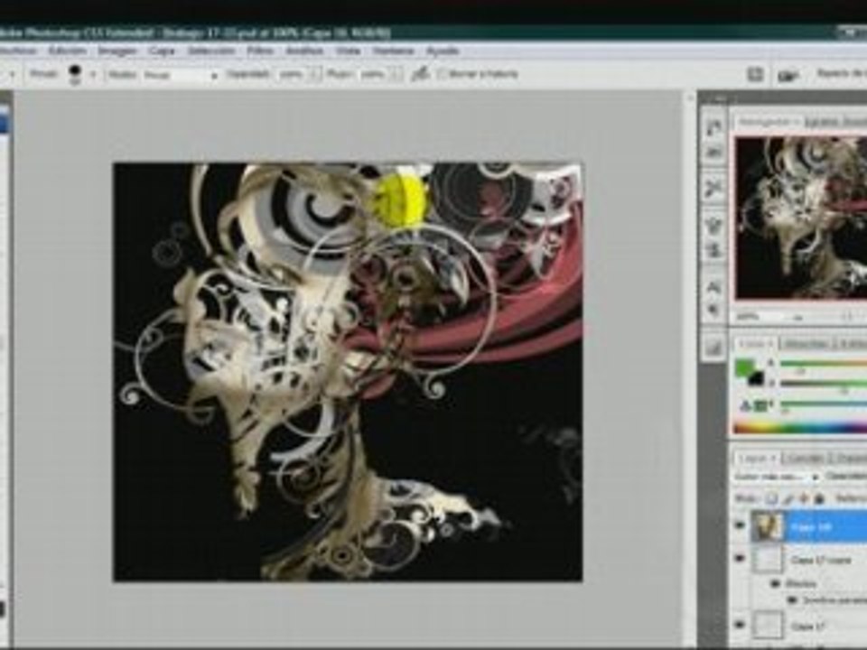The image size is (867, 650).
Task: Toggle Efectos visibility eye
Action: pyautogui.click(x=775, y=583)
